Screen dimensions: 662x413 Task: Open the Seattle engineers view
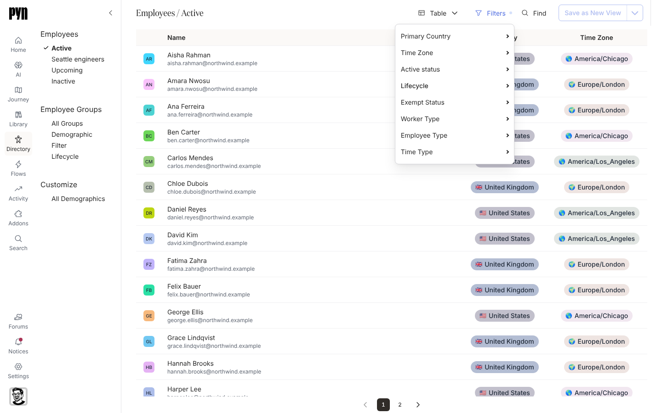coord(78,59)
